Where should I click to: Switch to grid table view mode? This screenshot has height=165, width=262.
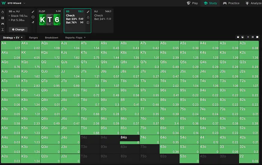point(252,37)
